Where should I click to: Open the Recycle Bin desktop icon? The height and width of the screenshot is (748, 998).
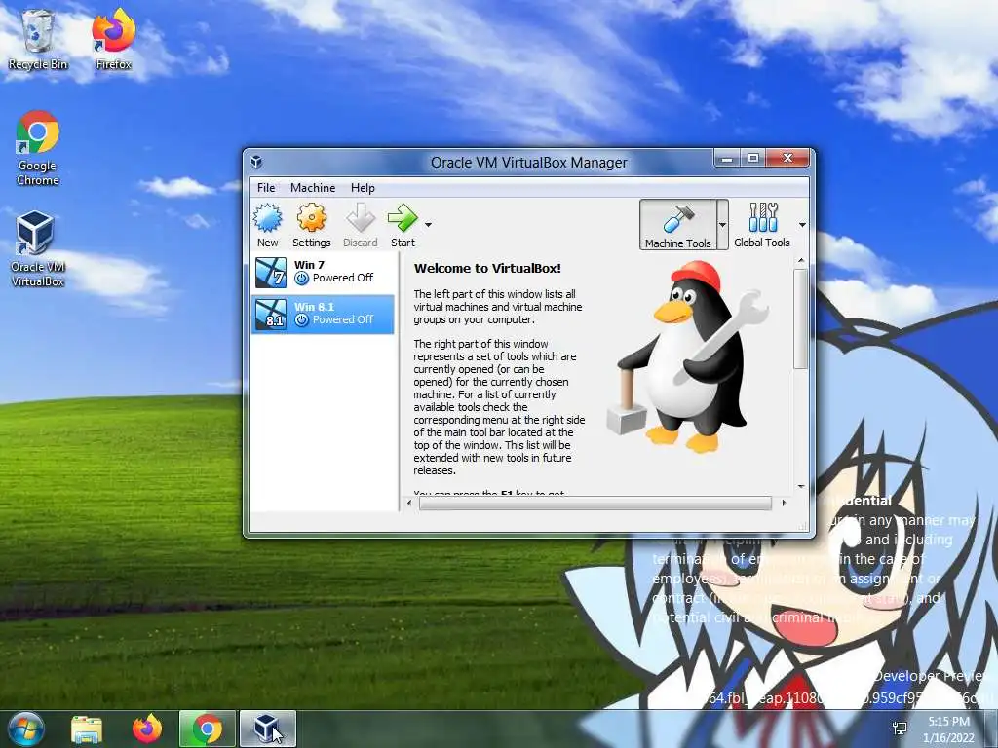[38, 40]
